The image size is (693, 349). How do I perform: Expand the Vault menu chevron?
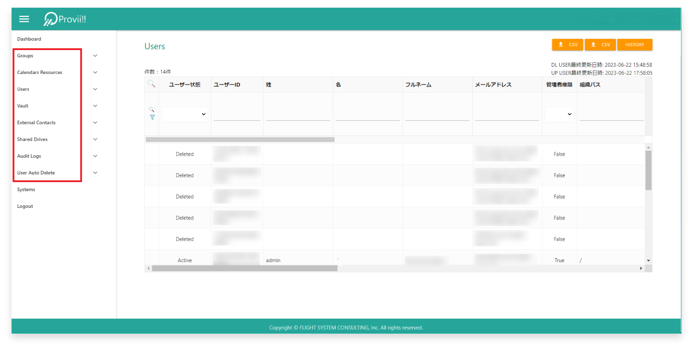pos(95,106)
